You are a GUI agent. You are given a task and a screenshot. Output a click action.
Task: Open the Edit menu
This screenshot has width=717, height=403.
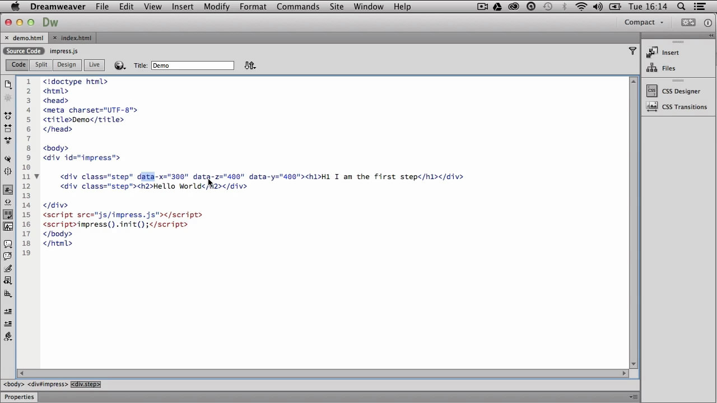point(126,7)
